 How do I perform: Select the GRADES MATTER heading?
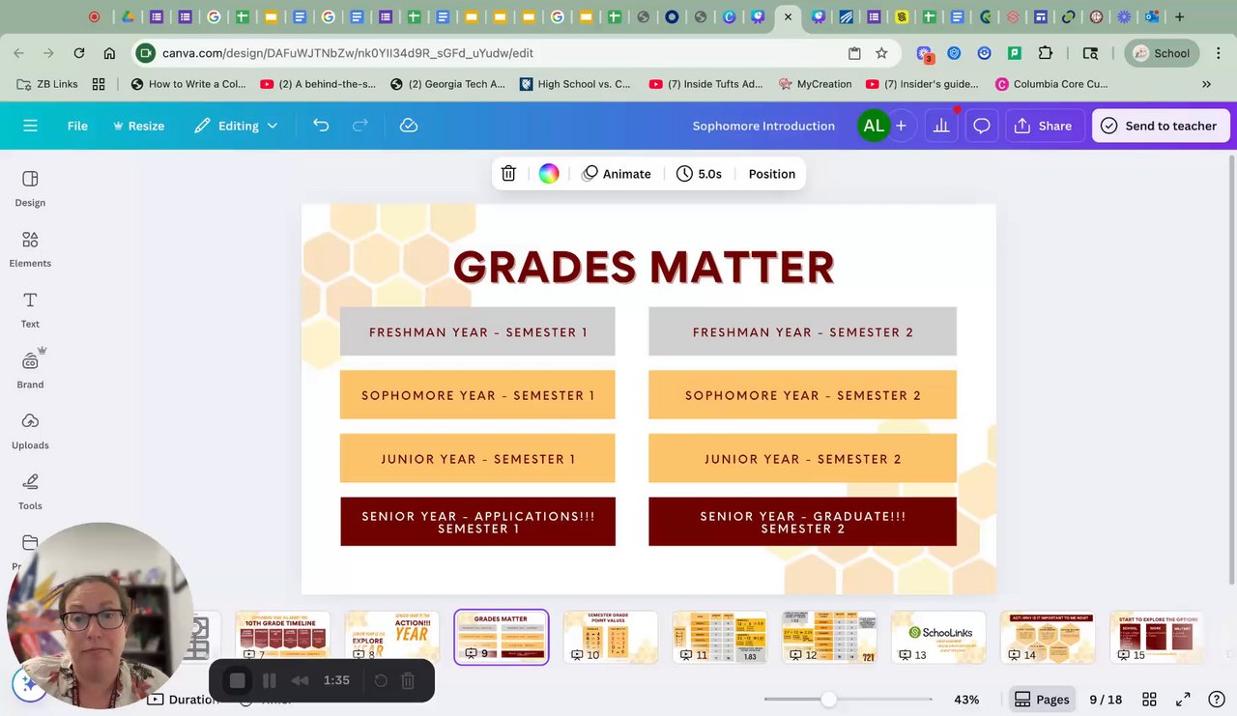click(644, 268)
